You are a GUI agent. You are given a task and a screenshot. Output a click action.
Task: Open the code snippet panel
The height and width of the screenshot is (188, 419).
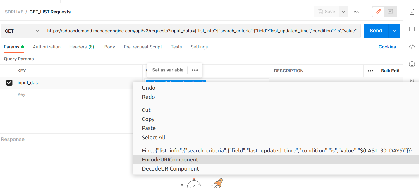412,47
